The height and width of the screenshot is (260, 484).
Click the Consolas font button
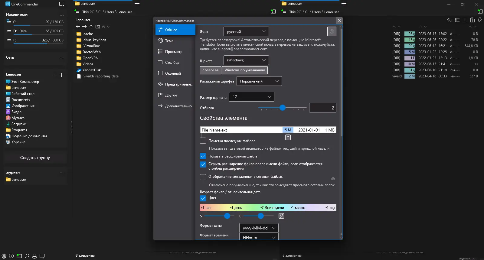click(x=211, y=70)
